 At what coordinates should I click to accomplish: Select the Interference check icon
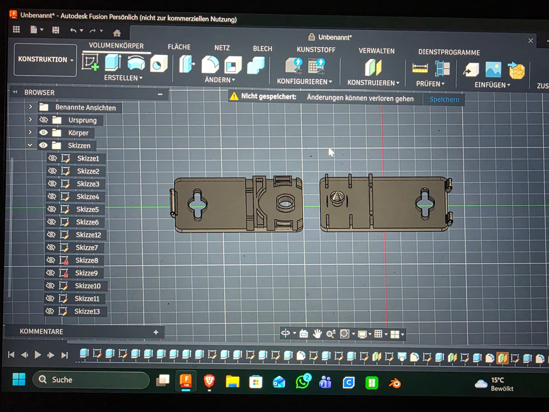tap(442, 68)
